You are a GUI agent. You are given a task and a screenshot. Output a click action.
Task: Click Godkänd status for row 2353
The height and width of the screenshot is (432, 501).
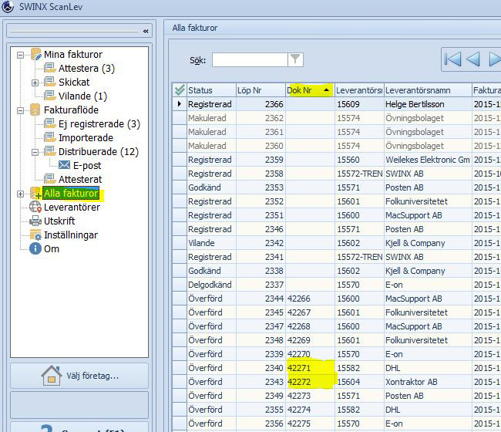[x=211, y=187]
